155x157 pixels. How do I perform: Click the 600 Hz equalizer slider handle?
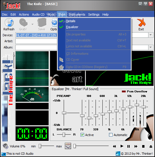point(103,114)
